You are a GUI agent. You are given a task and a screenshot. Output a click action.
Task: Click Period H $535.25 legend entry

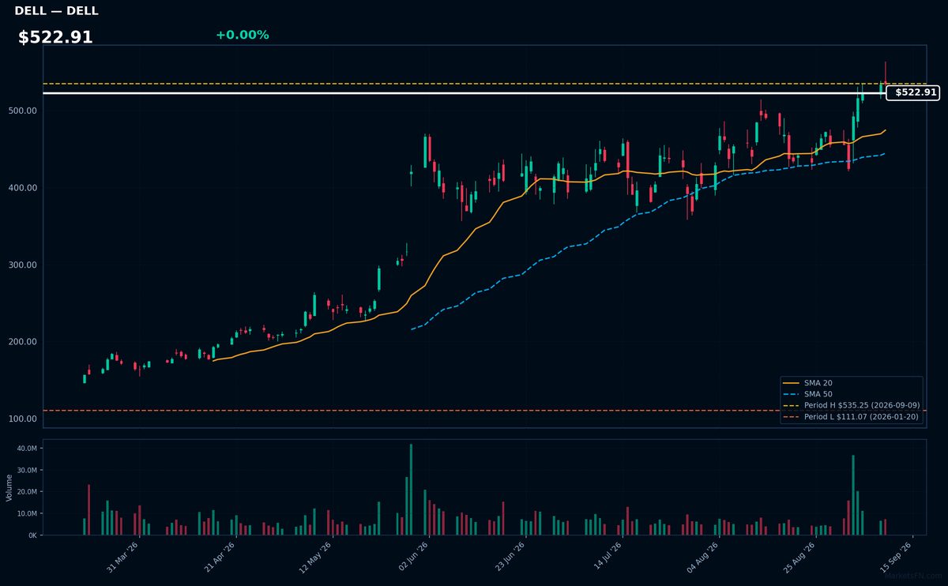[851, 405]
